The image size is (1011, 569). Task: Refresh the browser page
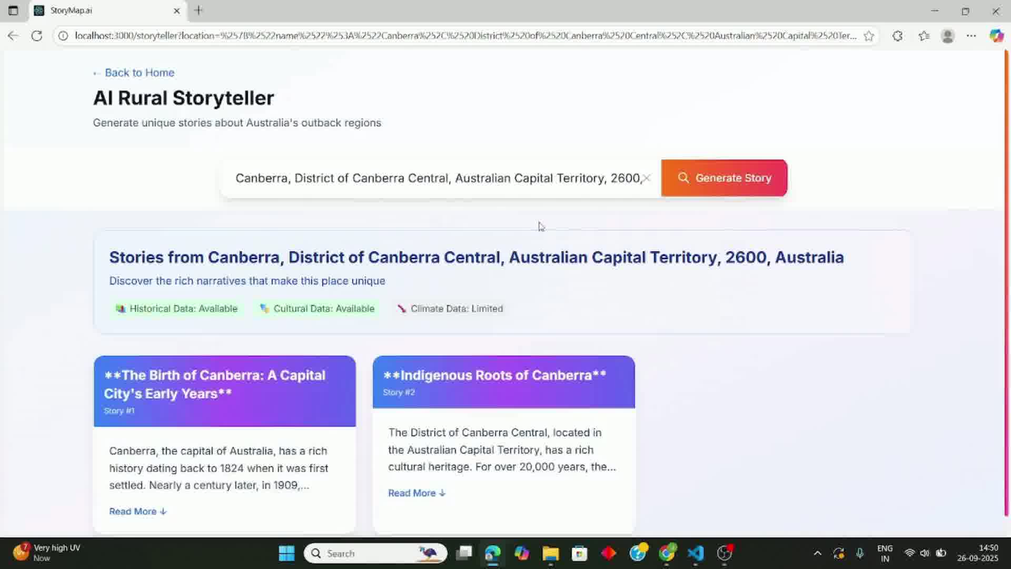pos(37,36)
